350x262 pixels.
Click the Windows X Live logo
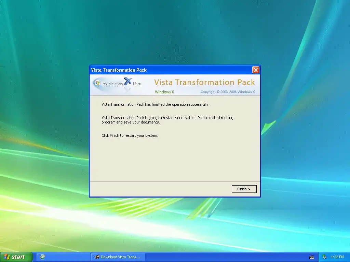pos(118,84)
